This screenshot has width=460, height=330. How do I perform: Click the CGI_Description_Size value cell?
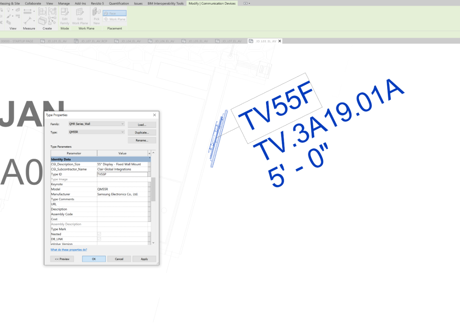click(122, 164)
